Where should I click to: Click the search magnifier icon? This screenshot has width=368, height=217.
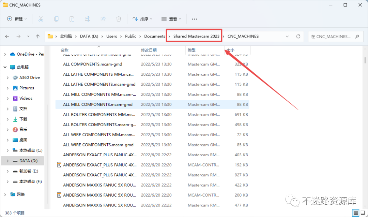(357, 37)
